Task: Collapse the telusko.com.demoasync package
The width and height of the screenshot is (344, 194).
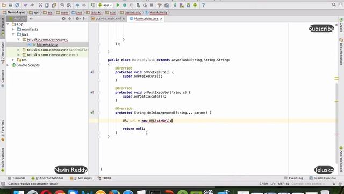Action: pyautogui.click(x=18, y=39)
